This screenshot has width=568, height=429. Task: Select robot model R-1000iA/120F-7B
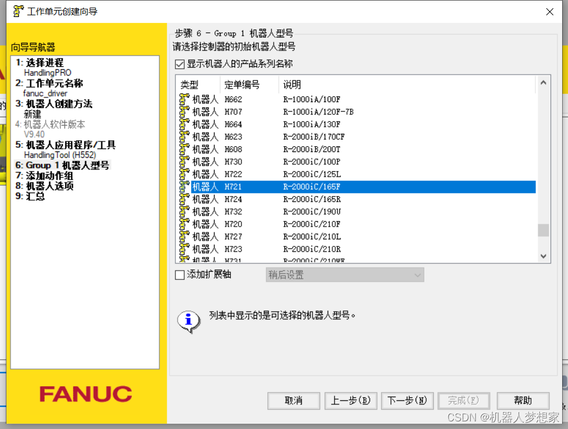[x=318, y=112]
